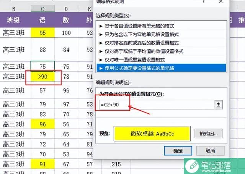Select rule type 仅对排名靠前或靠后的数值设置格式

click(162, 43)
